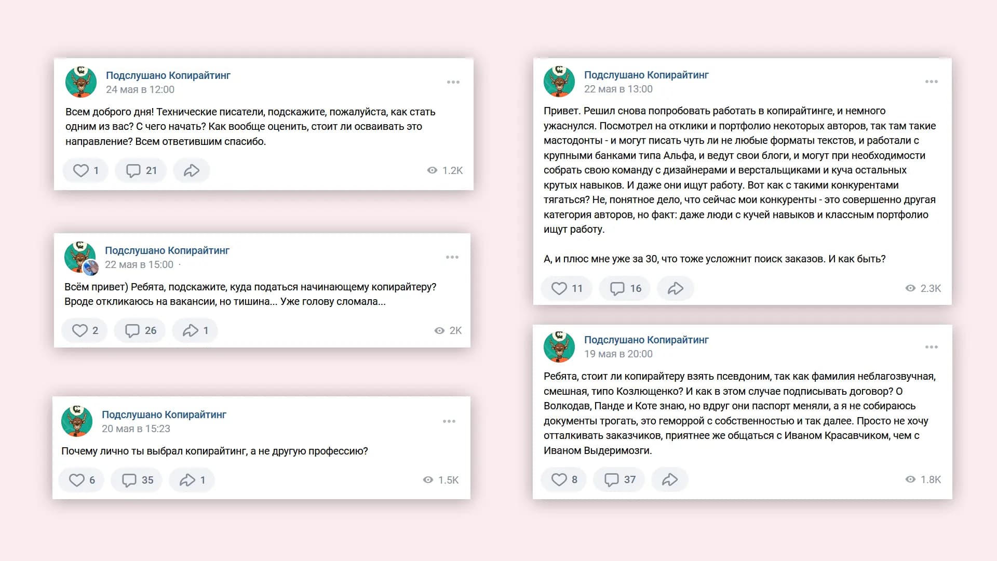Viewport: 997px width, 561px height.
Task: Share the technical writers post
Action: [191, 170]
